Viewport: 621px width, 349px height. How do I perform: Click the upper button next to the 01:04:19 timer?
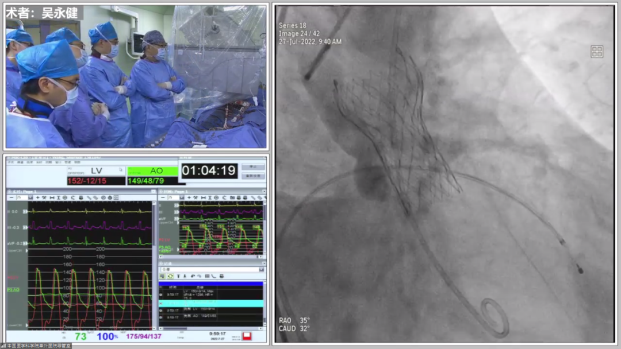(x=252, y=166)
